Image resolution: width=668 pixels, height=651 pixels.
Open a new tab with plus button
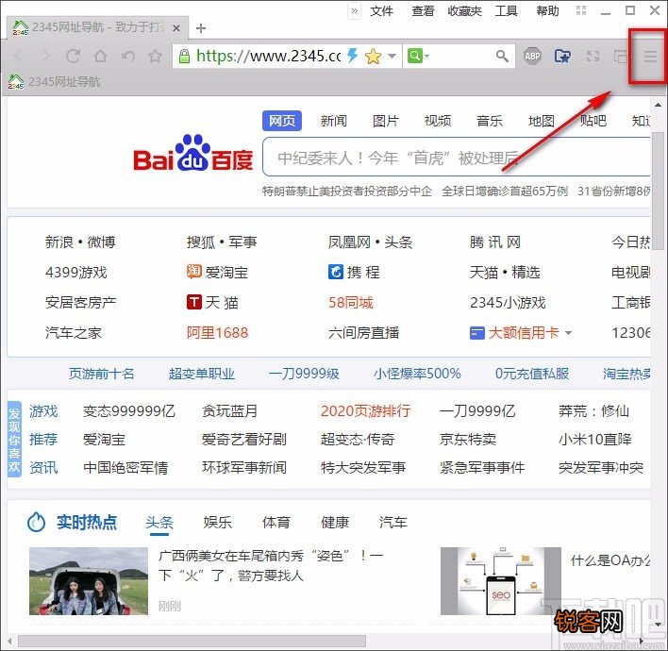click(x=201, y=28)
